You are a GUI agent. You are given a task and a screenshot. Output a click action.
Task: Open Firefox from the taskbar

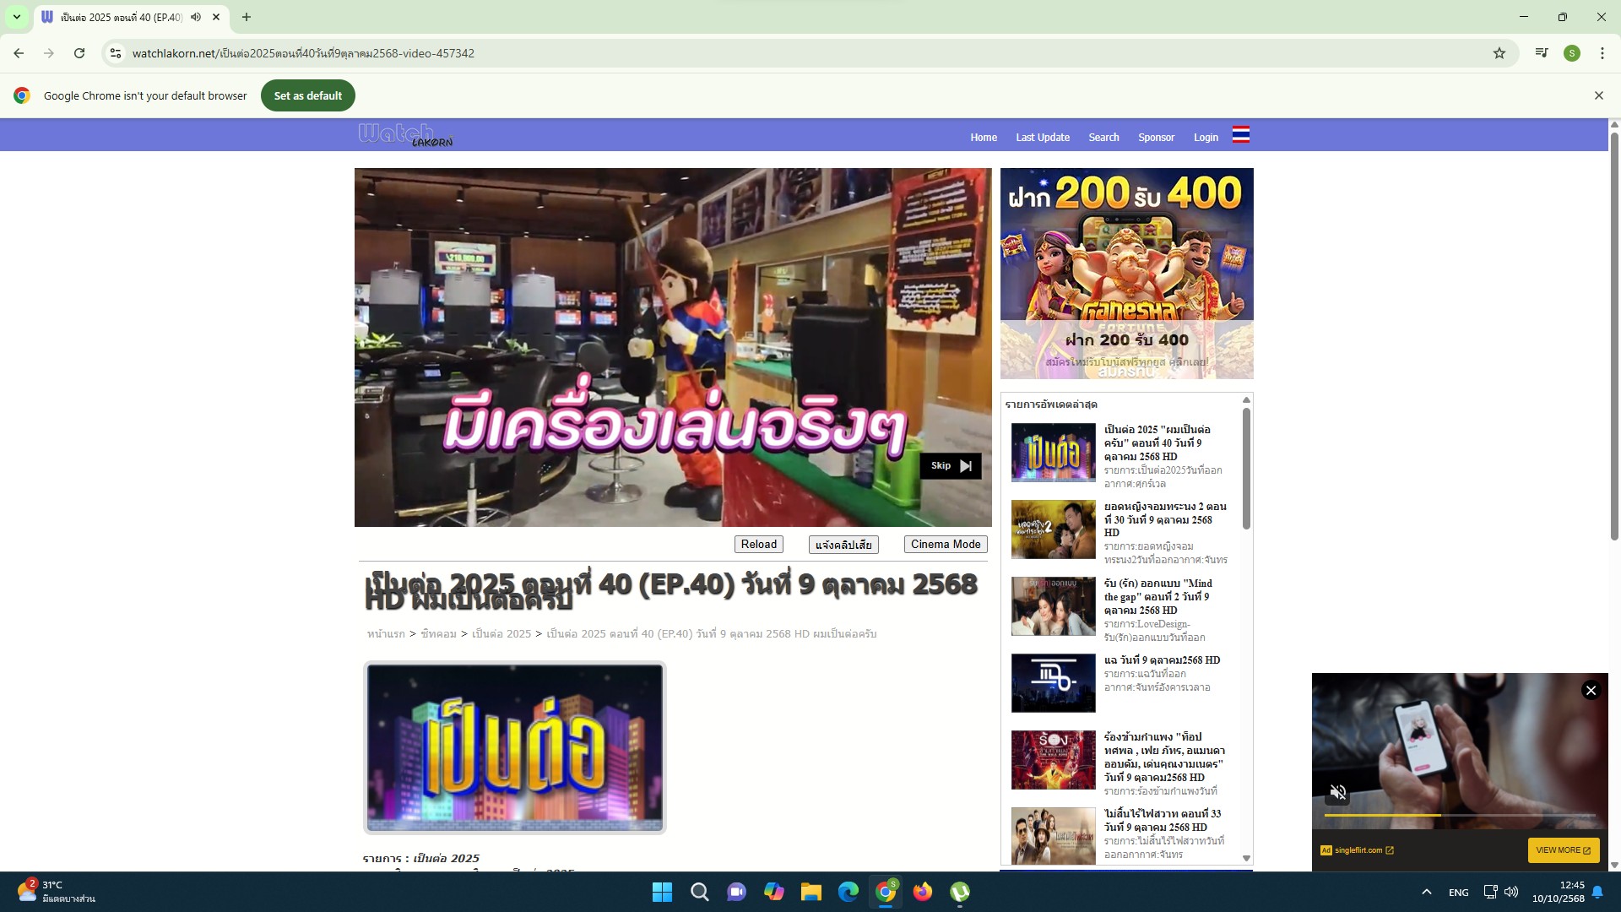tap(922, 892)
